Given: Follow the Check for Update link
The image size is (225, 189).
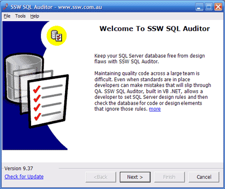Looking at the screenshot, I should 24,177.
